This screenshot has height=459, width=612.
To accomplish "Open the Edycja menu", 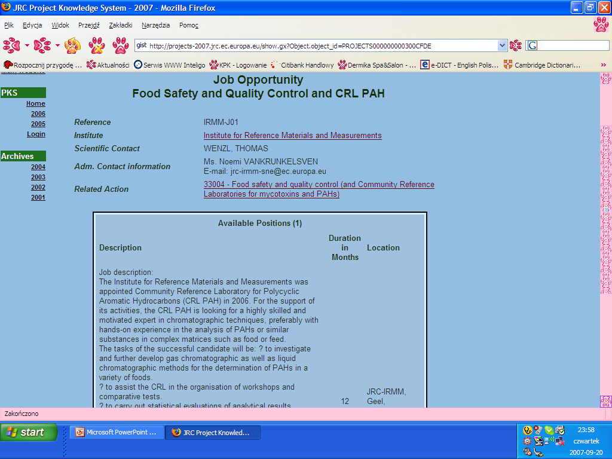I will (x=32, y=25).
